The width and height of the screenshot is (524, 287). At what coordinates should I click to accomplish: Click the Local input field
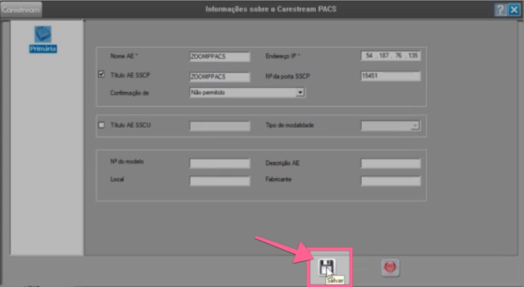click(220, 181)
